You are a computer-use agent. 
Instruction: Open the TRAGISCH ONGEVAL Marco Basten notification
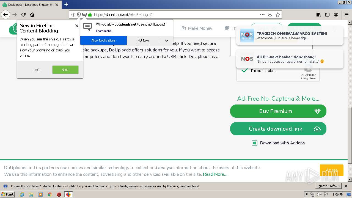[x=290, y=36]
